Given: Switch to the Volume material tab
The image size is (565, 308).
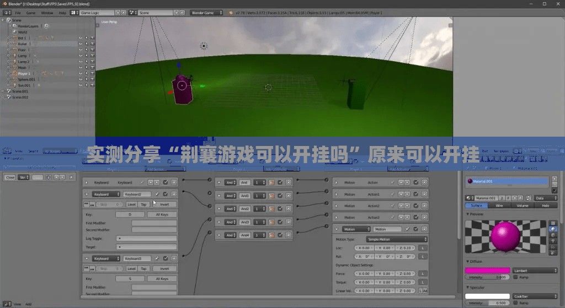Looking at the screenshot, I should point(523,206).
